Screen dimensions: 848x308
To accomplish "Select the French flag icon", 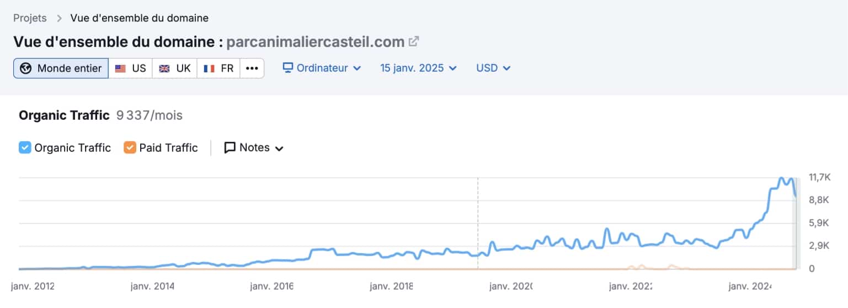I will click(x=209, y=68).
